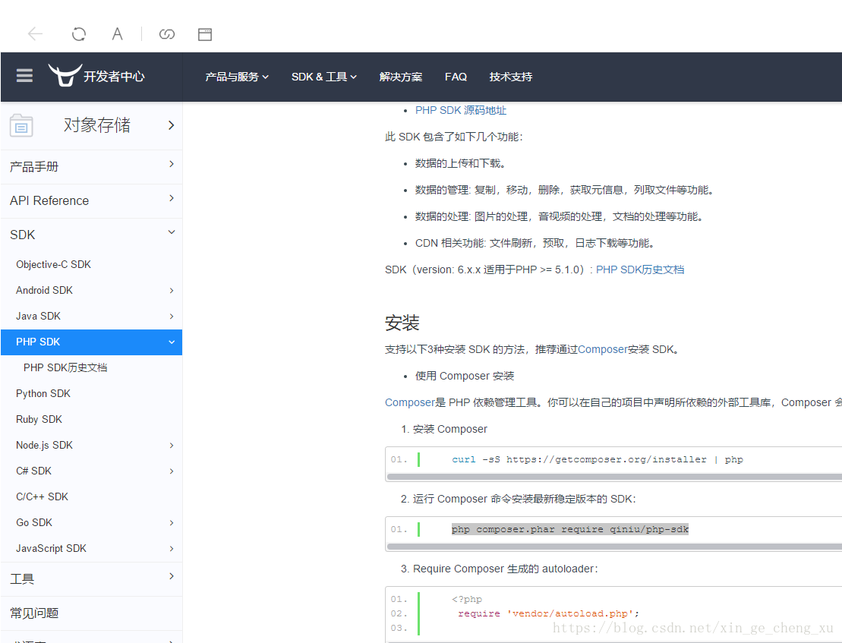Click the page refresh icon
The width and height of the screenshot is (842, 643).
(78, 33)
